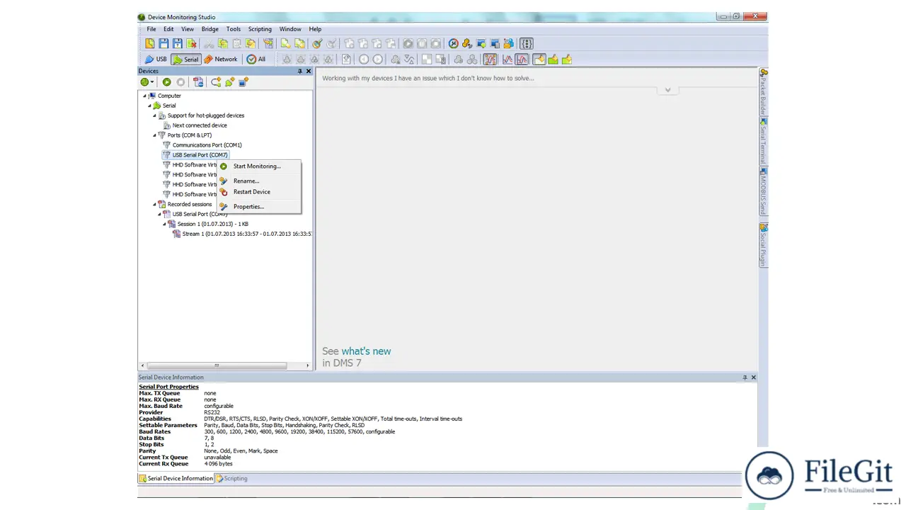Click the first Save floppy disk icon
The height and width of the screenshot is (510, 906).
tap(164, 44)
